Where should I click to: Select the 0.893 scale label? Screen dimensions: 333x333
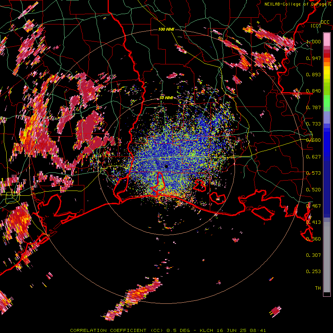coord(313,74)
